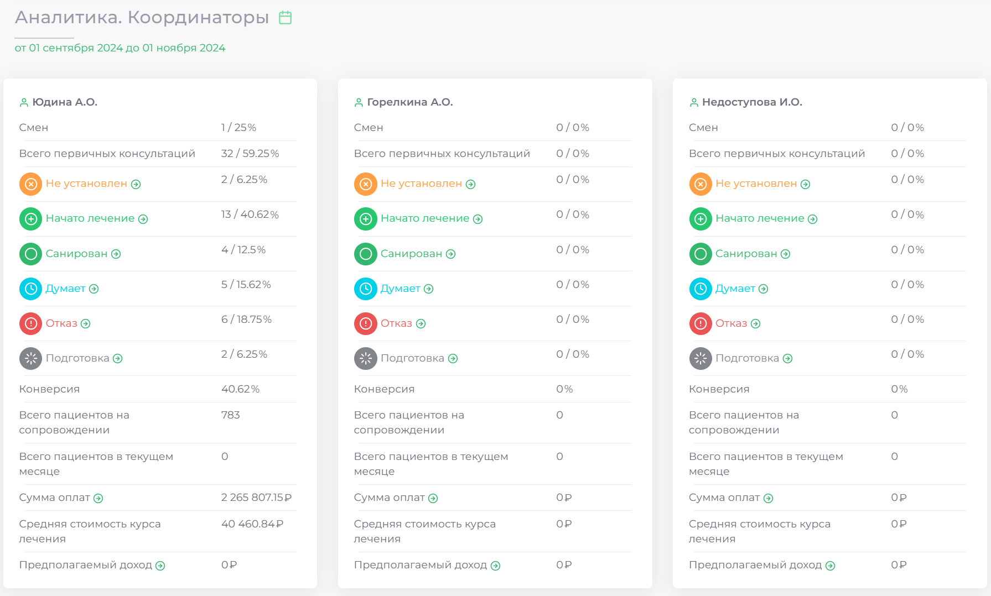This screenshot has width=991, height=596.
Task: Open Санирован link in Горелкина card
Action: pos(418,254)
